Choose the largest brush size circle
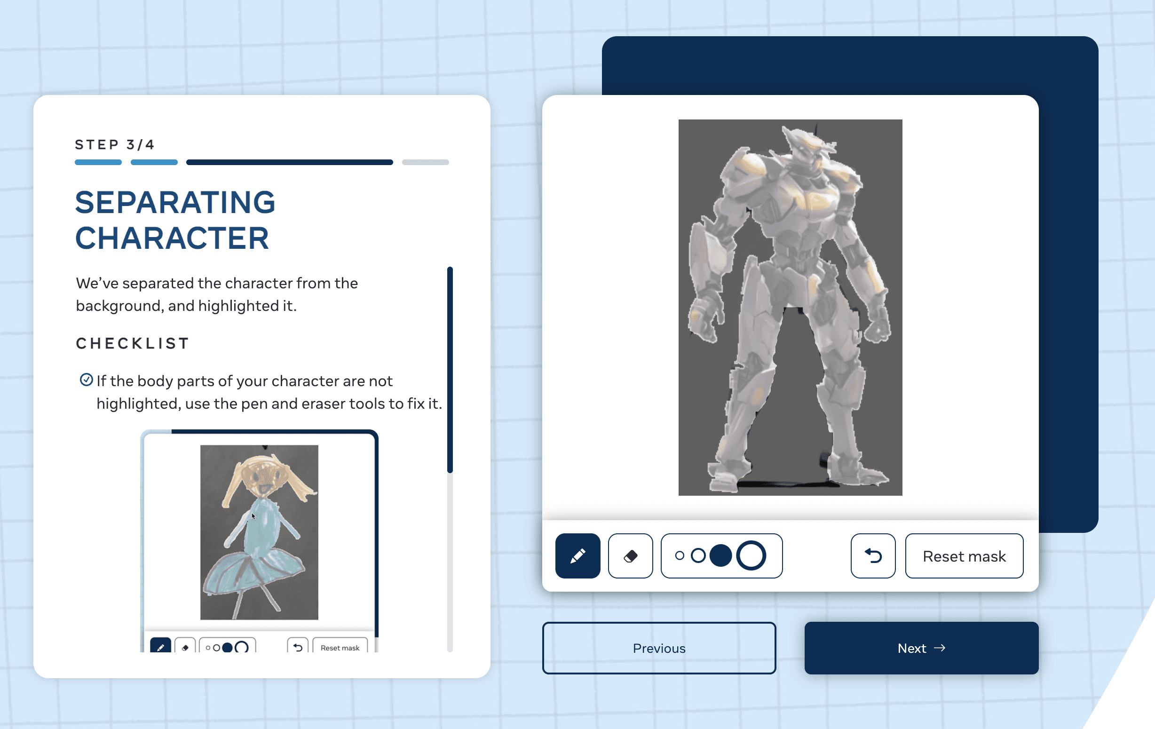The width and height of the screenshot is (1155, 729). click(751, 556)
